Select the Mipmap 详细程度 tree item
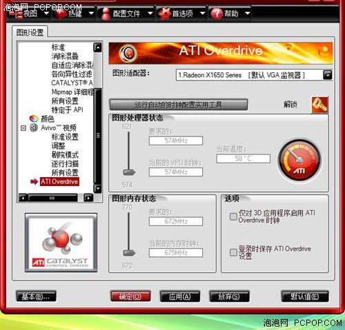This screenshot has height=330, width=345. [72, 92]
